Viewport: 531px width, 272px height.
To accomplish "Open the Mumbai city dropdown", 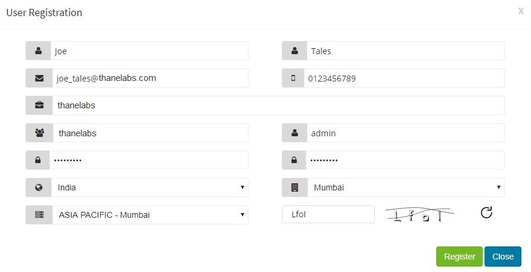I will click(x=406, y=187).
